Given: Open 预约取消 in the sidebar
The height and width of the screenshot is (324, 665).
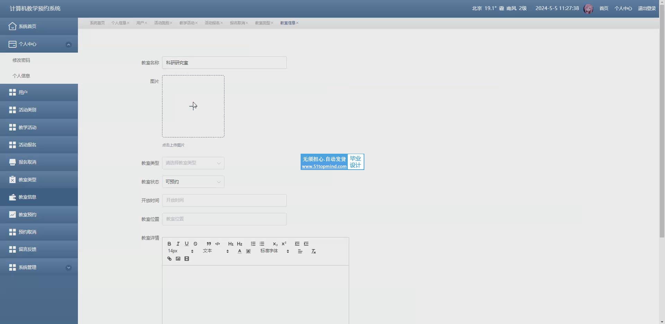Looking at the screenshot, I should tap(39, 232).
